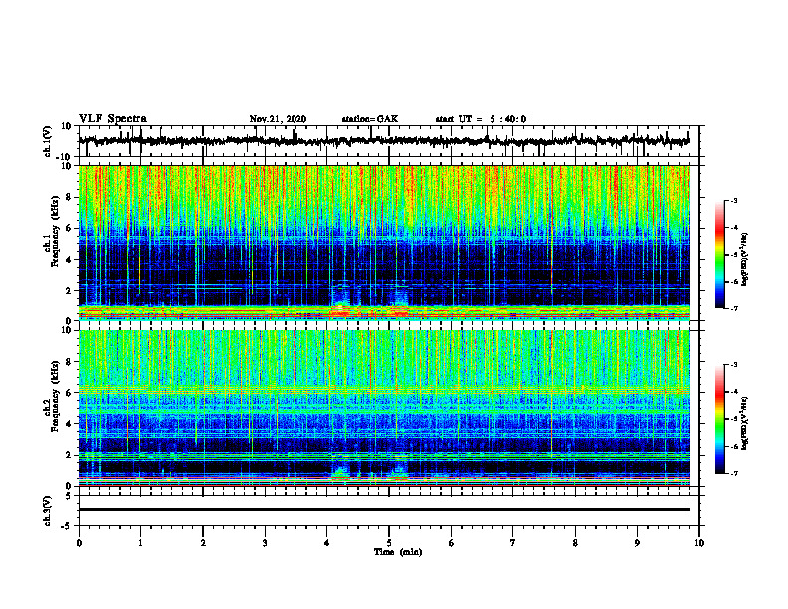The height and width of the screenshot is (609, 788).
Task: Click the 4 minute tick label
Action: pyautogui.click(x=327, y=543)
